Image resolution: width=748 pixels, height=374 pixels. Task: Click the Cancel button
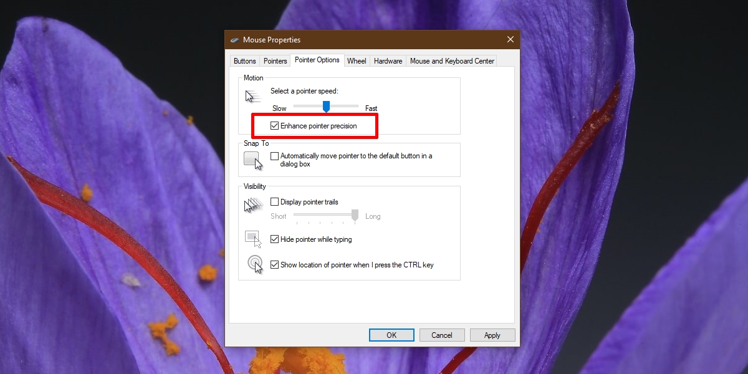click(x=442, y=335)
